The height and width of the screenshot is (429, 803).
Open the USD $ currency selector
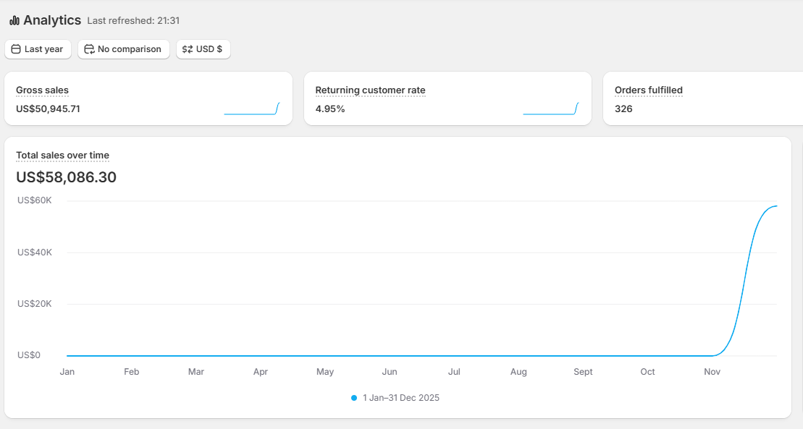[x=203, y=49]
